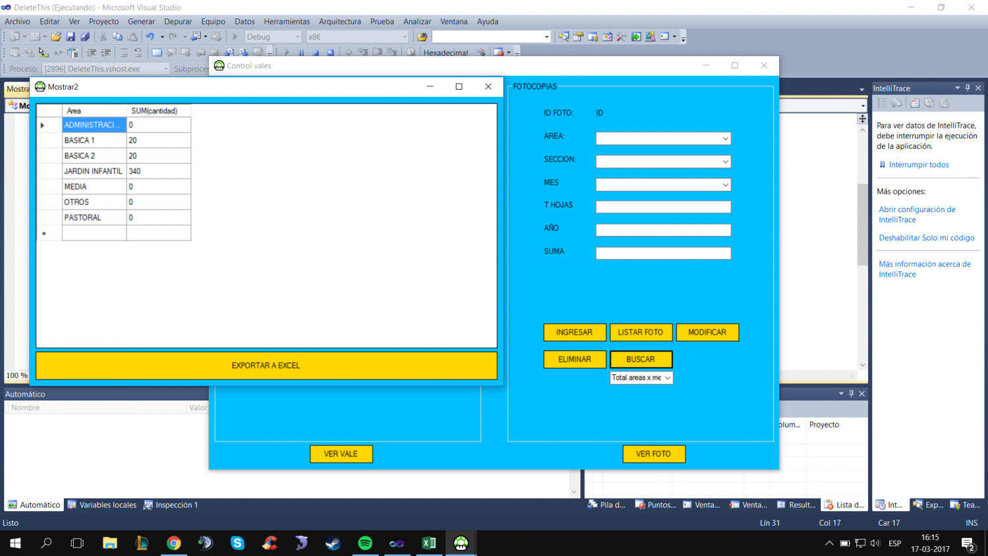Image resolution: width=988 pixels, height=556 pixels.
Task: Click the Steam icon in taskbar
Action: point(333,543)
